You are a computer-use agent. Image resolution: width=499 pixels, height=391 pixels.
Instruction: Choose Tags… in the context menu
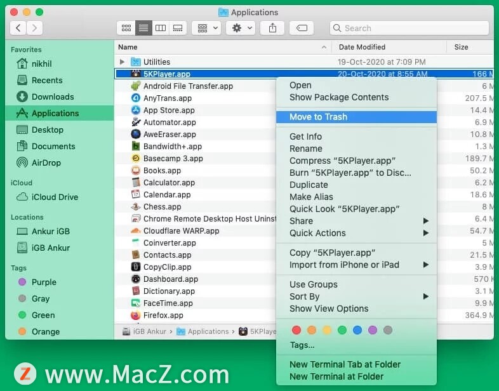point(356,345)
